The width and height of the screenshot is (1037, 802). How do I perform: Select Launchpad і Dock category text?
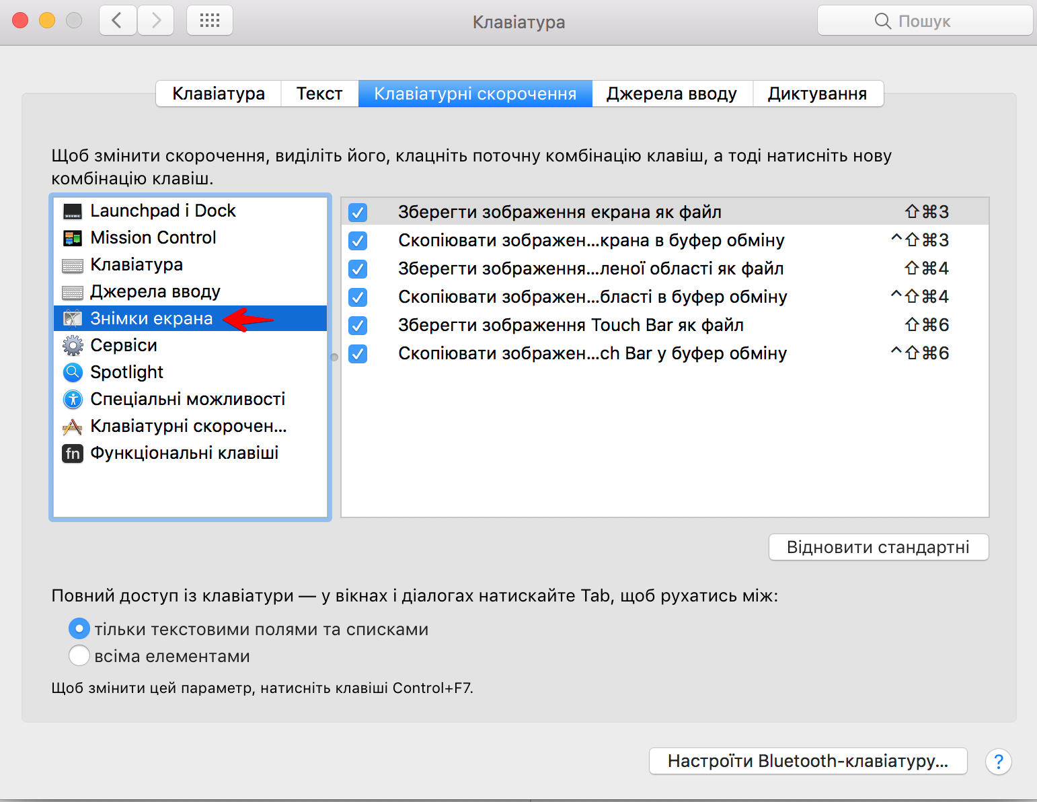pos(163,211)
